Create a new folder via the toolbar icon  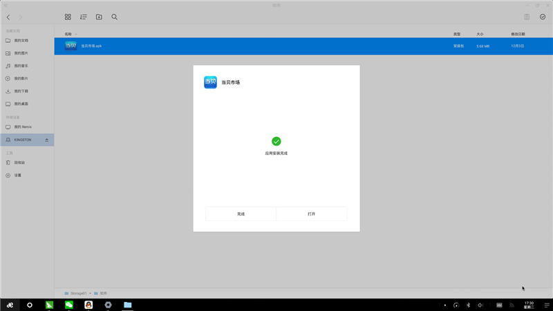pos(99,17)
